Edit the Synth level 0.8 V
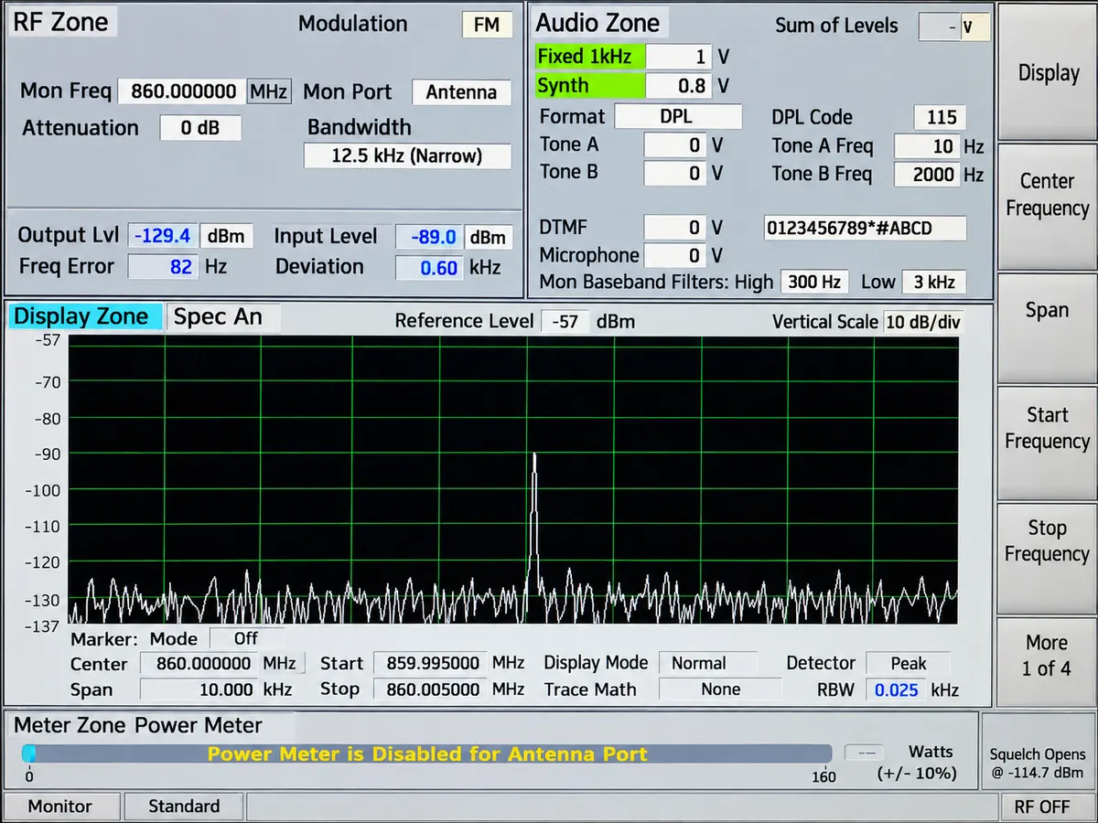This screenshot has height=823, width=1098. click(679, 86)
